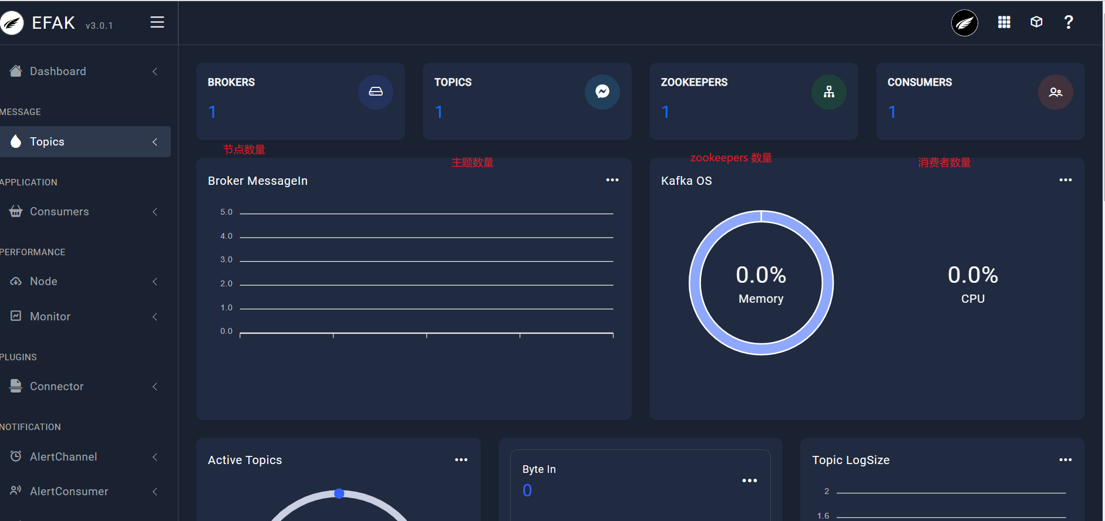Image resolution: width=1105 pixels, height=521 pixels.
Task: Open Node under Performance
Action: click(85, 282)
